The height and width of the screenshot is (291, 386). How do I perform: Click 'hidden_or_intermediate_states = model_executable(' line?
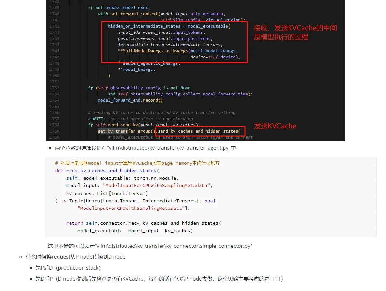[169, 26]
